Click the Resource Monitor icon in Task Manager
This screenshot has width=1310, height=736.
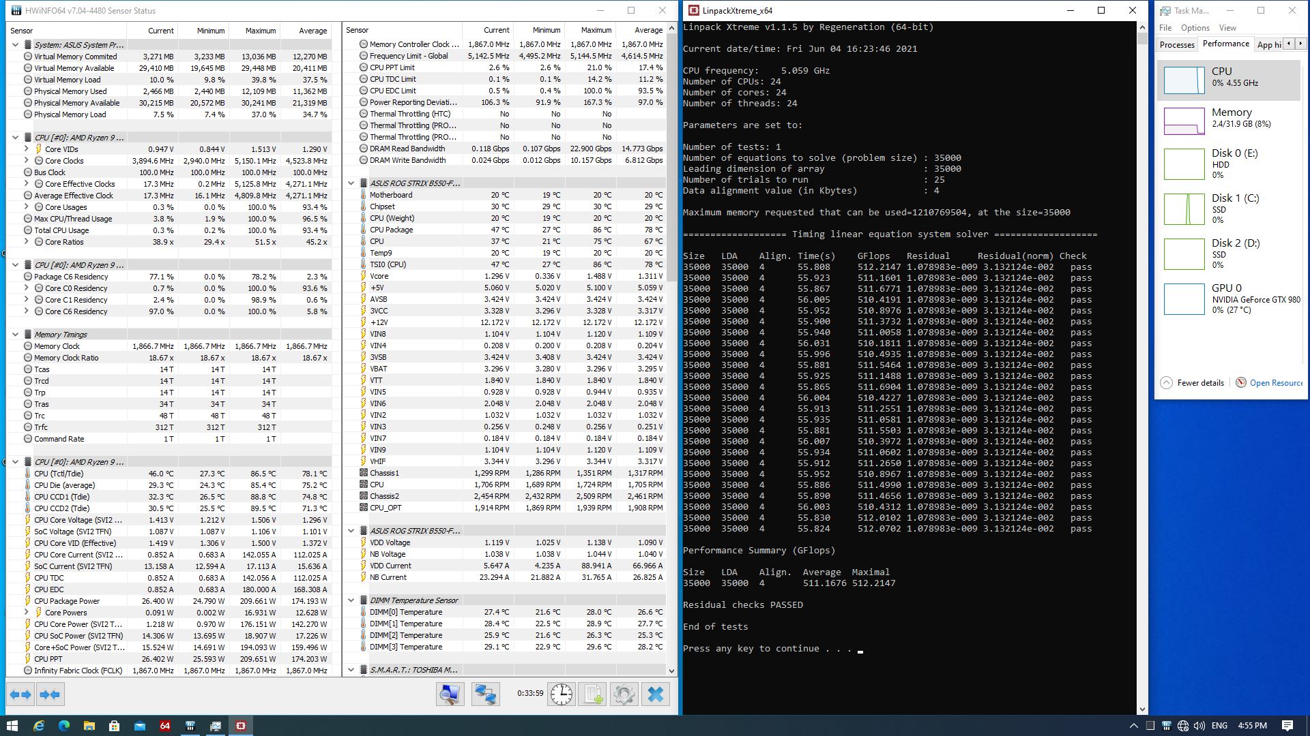(x=1241, y=382)
